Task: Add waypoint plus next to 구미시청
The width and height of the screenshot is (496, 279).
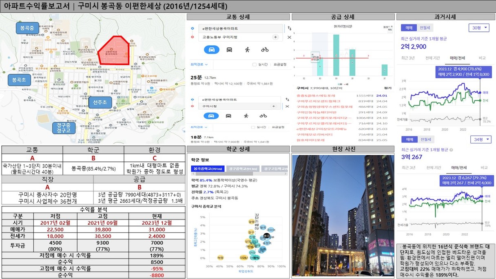Action: [274, 106]
